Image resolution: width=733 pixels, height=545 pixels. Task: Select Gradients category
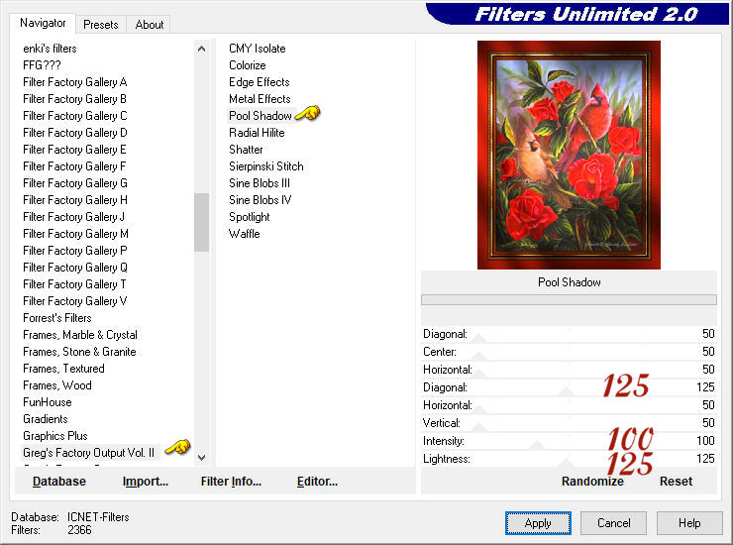pos(46,419)
